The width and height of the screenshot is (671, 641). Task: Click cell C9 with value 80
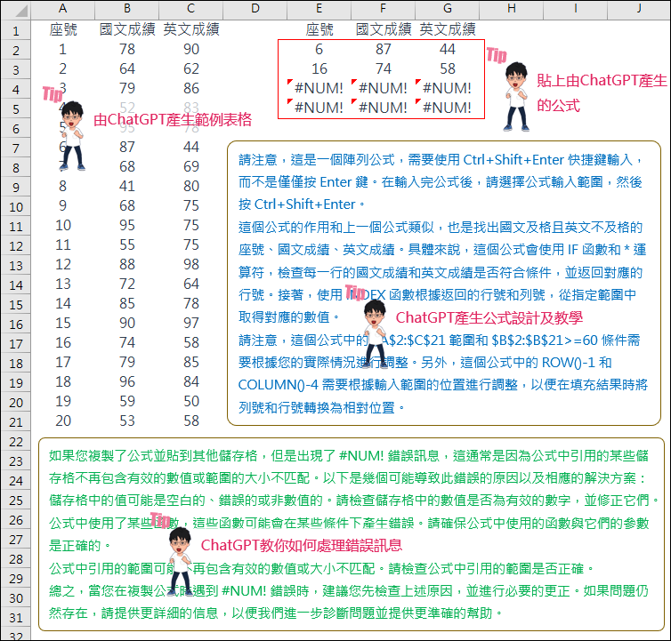191,186
